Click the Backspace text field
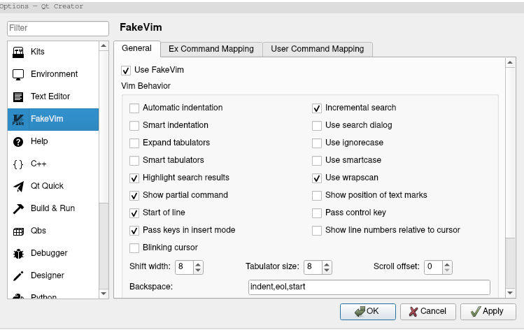The image size is (524, 330). tap(369, 287)
